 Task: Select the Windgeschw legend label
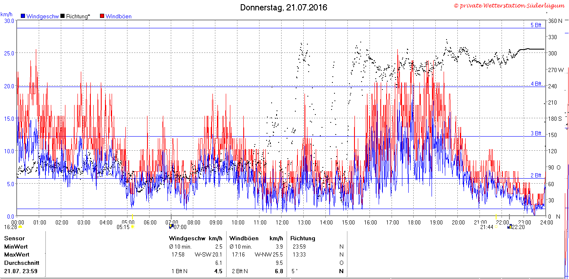click(x=42, y=17)
